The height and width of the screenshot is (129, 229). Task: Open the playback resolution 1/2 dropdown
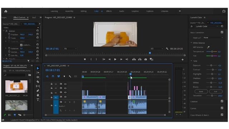click(x=157, y=49)
